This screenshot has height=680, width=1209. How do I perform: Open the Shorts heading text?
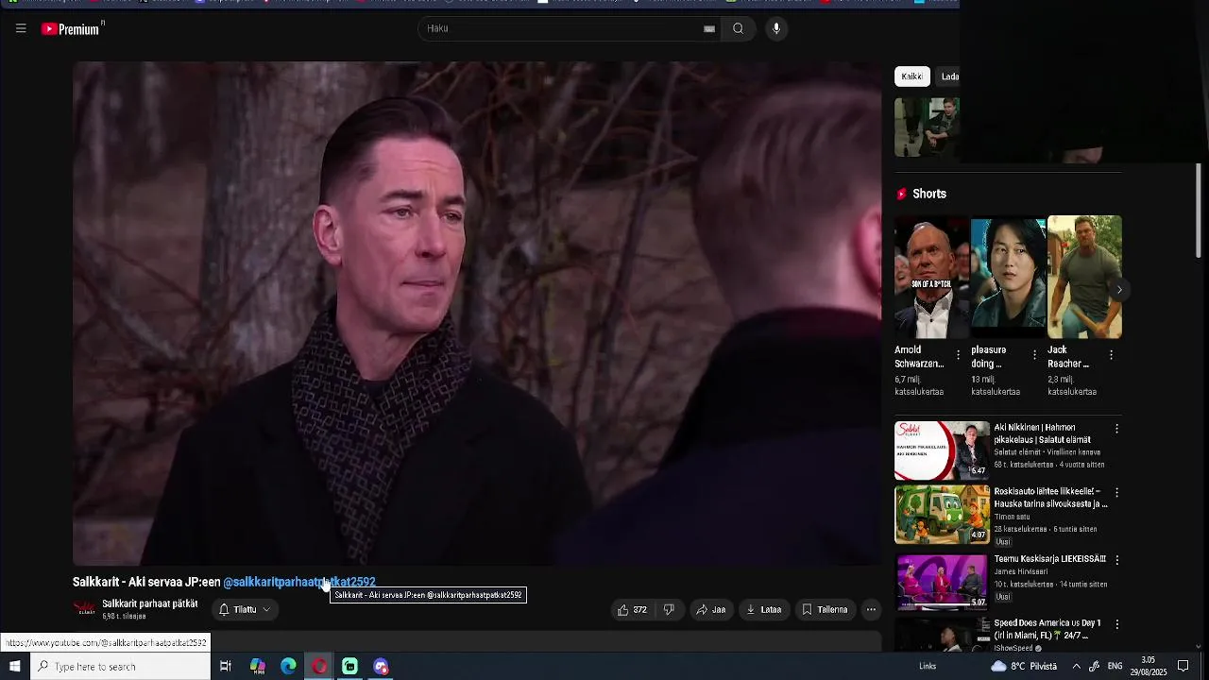pyautogui.click(x=929, y=194)
